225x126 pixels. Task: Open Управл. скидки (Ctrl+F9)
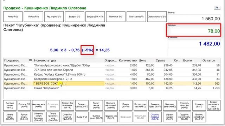(x=170, y=117)
